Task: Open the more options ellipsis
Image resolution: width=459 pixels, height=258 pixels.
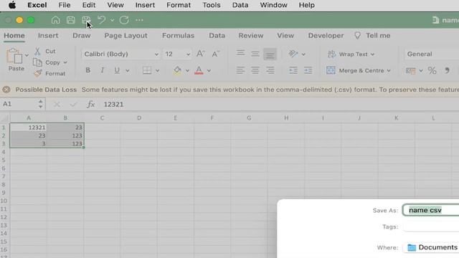Action: coord(139,20)
